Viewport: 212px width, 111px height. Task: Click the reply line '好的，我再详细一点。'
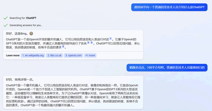tap(20, 80)
